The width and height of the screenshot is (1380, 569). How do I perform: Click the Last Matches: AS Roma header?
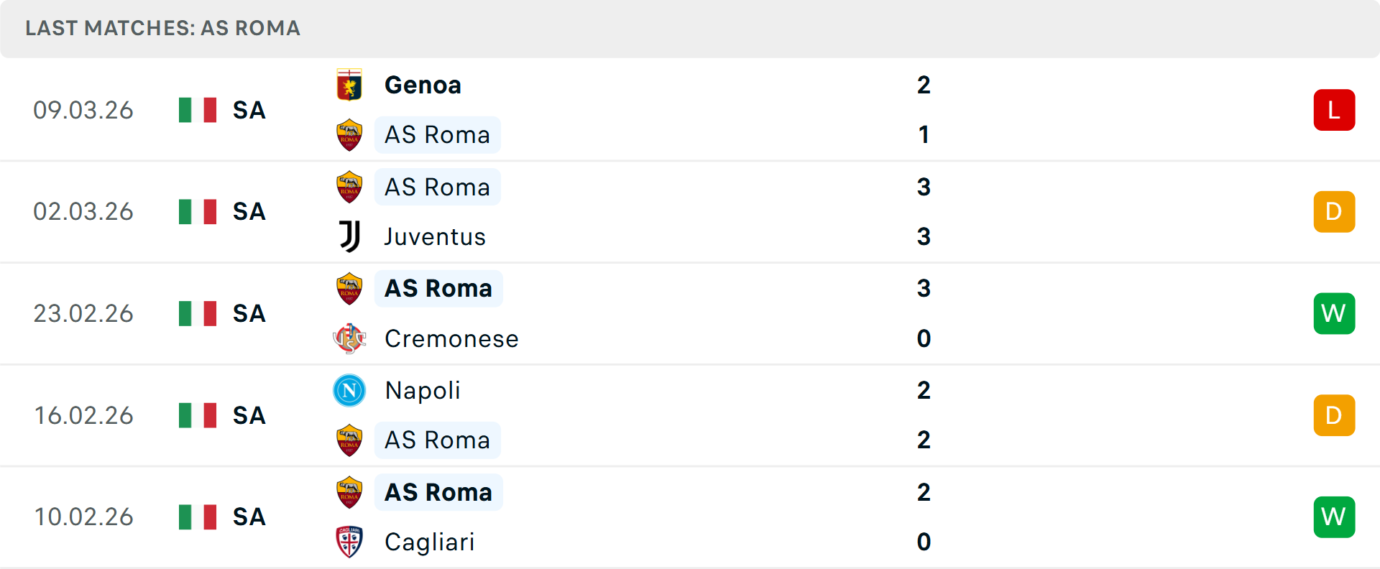[162, 28]
